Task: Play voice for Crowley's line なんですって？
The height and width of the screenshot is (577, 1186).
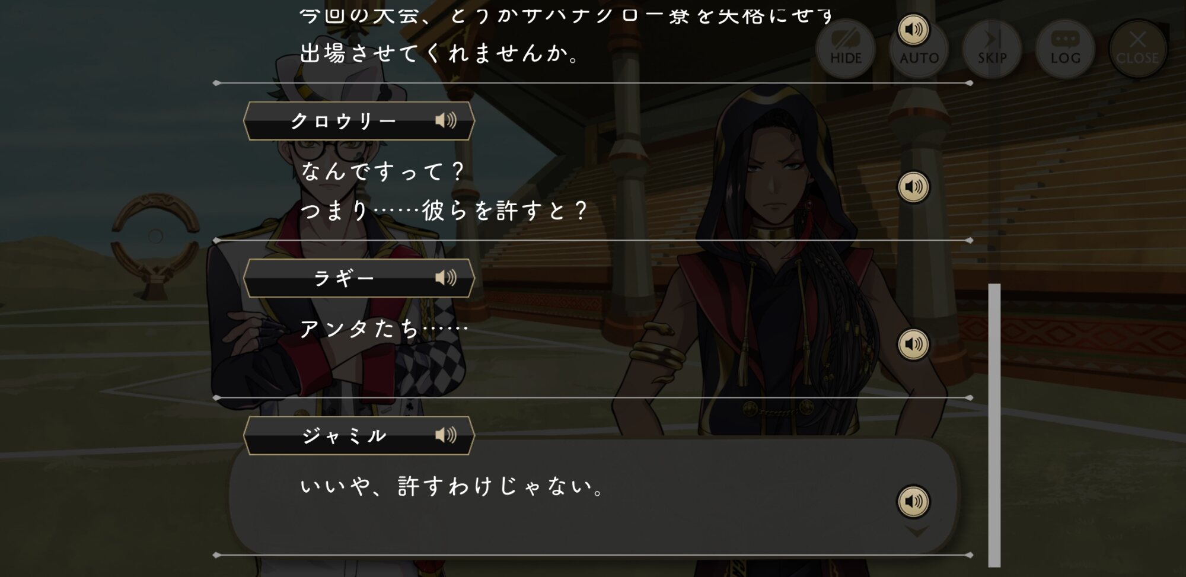Action: click(913, 187)
